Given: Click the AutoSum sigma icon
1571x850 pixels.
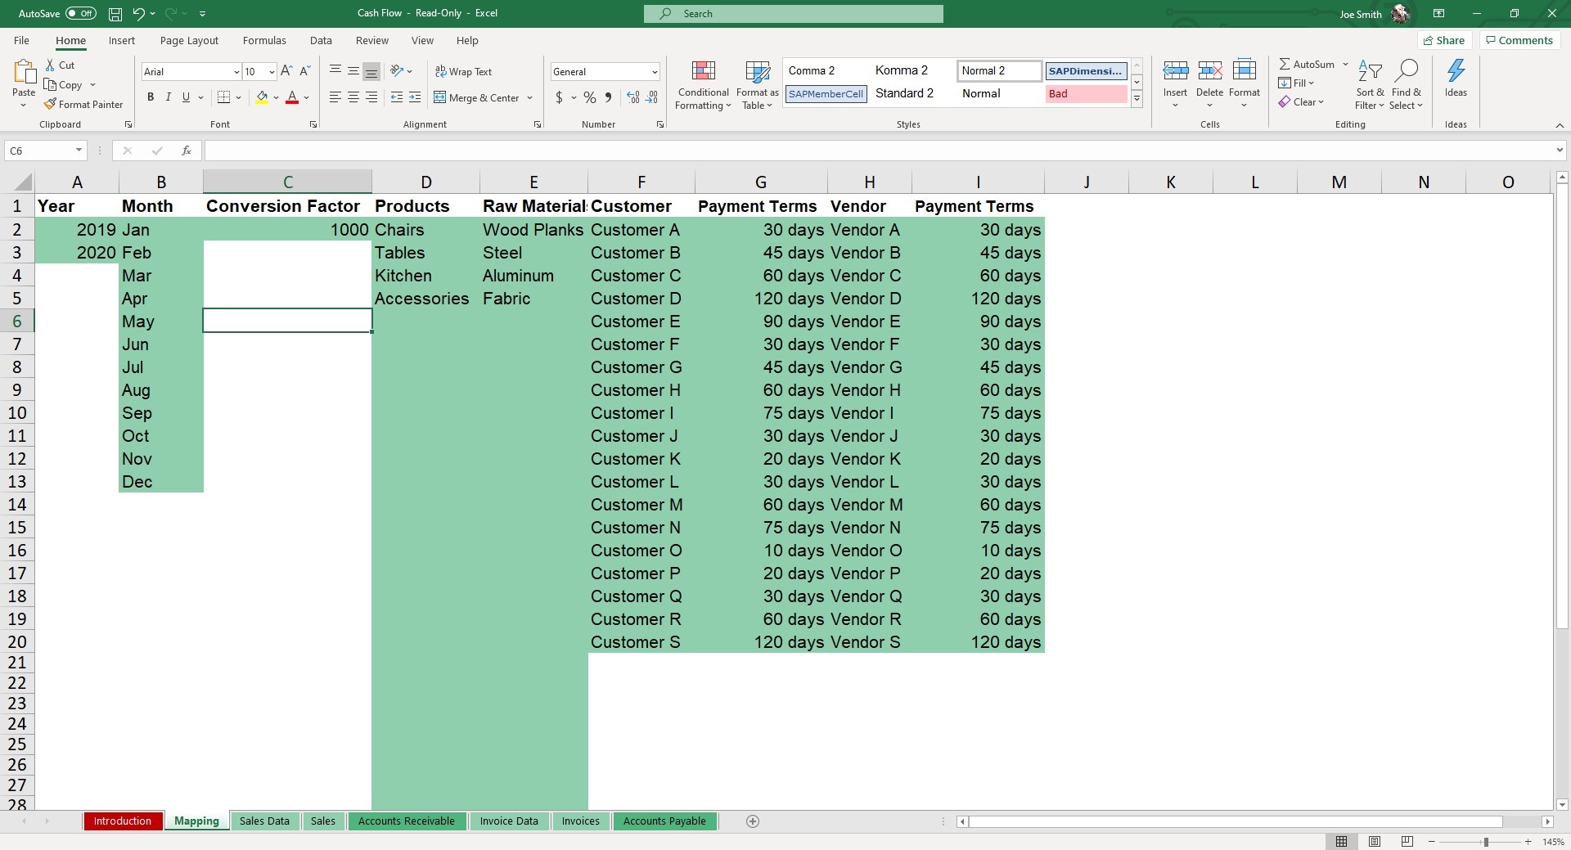Looking at the screenshot, I should click(1285, 64).
